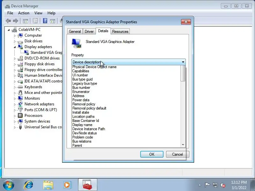Switch to the Resources tab
The image size is (255, 191).
click(x=120, y=31)
